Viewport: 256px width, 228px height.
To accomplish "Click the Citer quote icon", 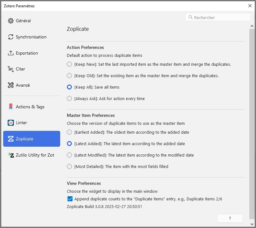I will point(11,69).
